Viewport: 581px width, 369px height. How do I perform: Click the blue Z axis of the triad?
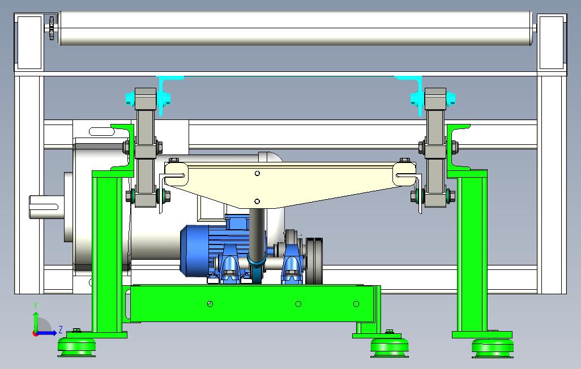pos(47,333)
